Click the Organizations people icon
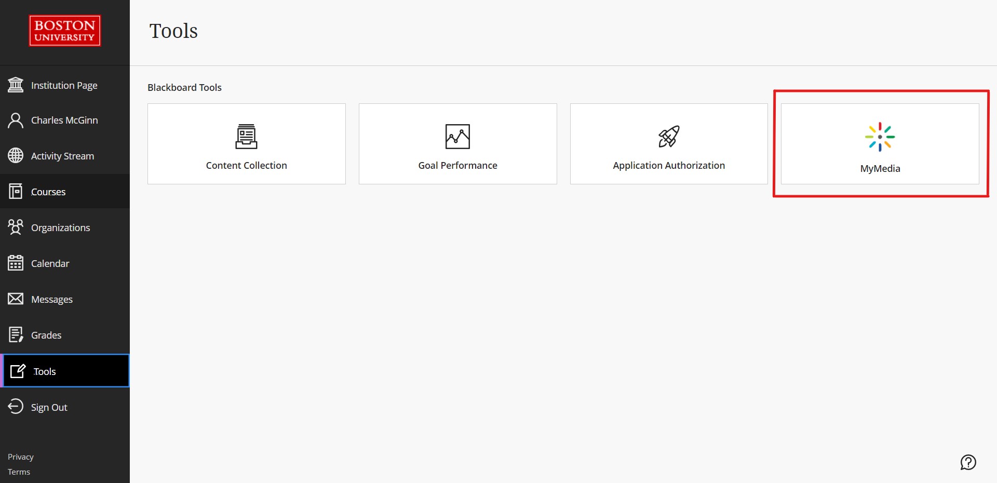This screenshot has width=997, height=483. click(16, 227)
